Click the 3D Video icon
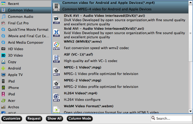 coord(3,55)
